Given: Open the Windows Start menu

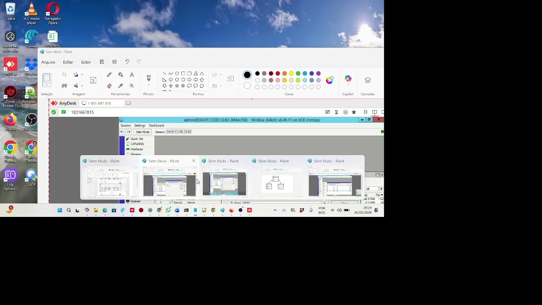Looking at the screenshot, I should coord(60,210).
